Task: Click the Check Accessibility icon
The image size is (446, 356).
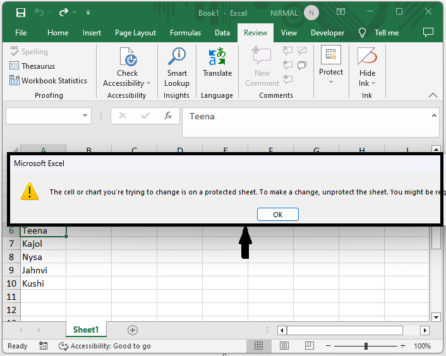Action: 127,57
